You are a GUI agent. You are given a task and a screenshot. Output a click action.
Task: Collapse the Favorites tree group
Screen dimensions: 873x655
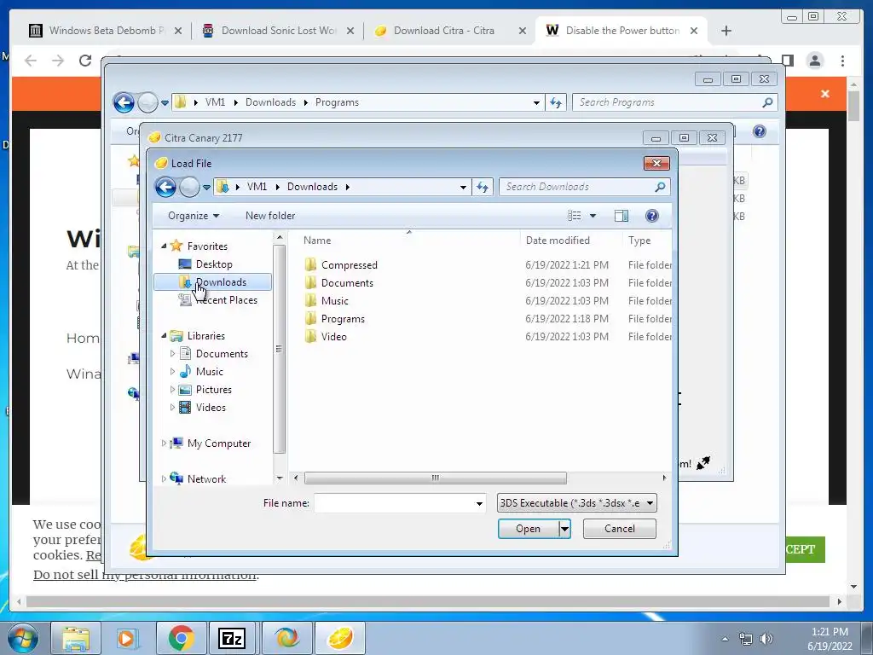coord(164,246)
